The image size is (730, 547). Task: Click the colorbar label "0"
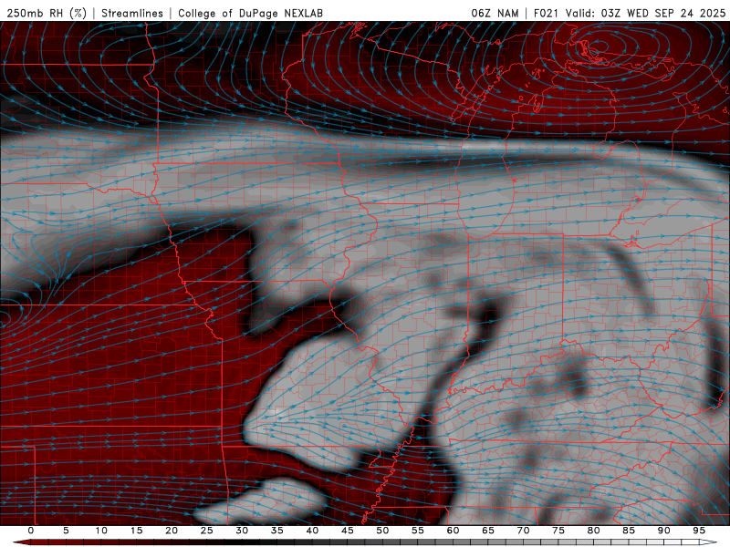tap(31, 531)
